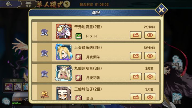
Task: Click the back arrow button
Action: coord(9,4)
